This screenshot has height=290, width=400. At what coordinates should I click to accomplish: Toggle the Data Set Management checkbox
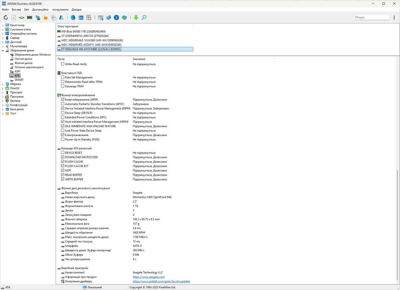[63, 77]
